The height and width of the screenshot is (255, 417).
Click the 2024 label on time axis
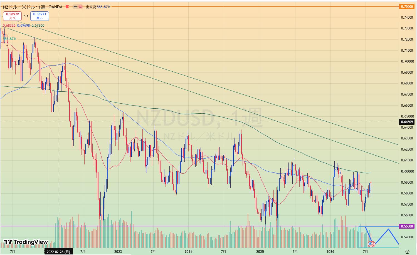(x=188, y=252)
